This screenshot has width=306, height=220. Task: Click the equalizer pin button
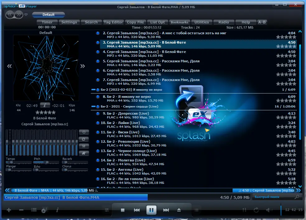pyautogui.click(x=84, y=153)
